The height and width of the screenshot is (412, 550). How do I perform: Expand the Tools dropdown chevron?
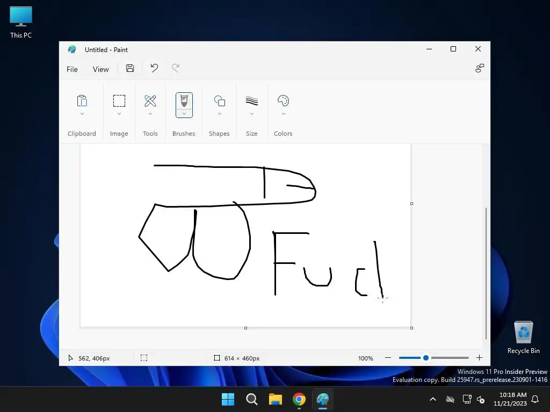click(150, 114)
